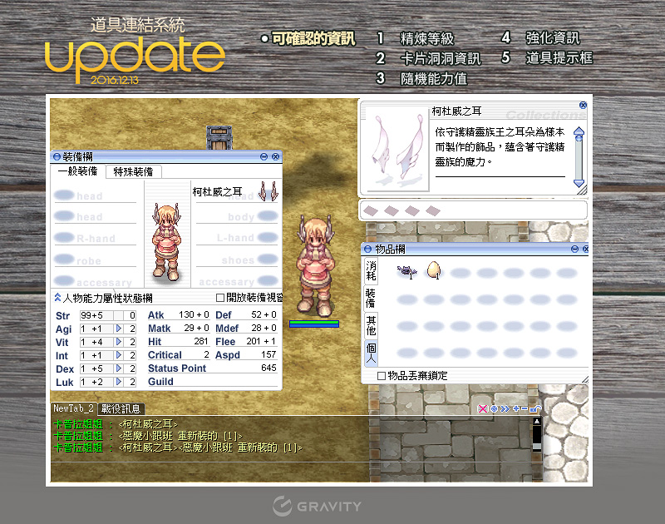
Task: Open the 戰役訊息 chat tab
Action: (121, 408)
